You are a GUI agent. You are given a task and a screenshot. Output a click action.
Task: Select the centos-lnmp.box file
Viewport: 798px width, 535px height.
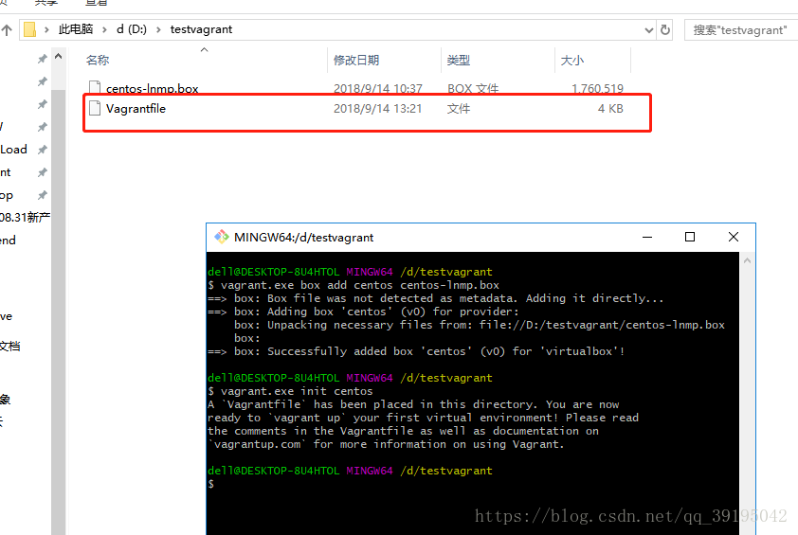(x=153, y=88)
